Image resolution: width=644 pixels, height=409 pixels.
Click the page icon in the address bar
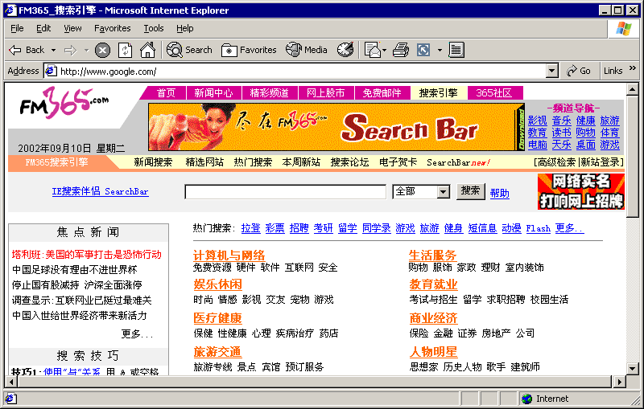tap(51, 71)
